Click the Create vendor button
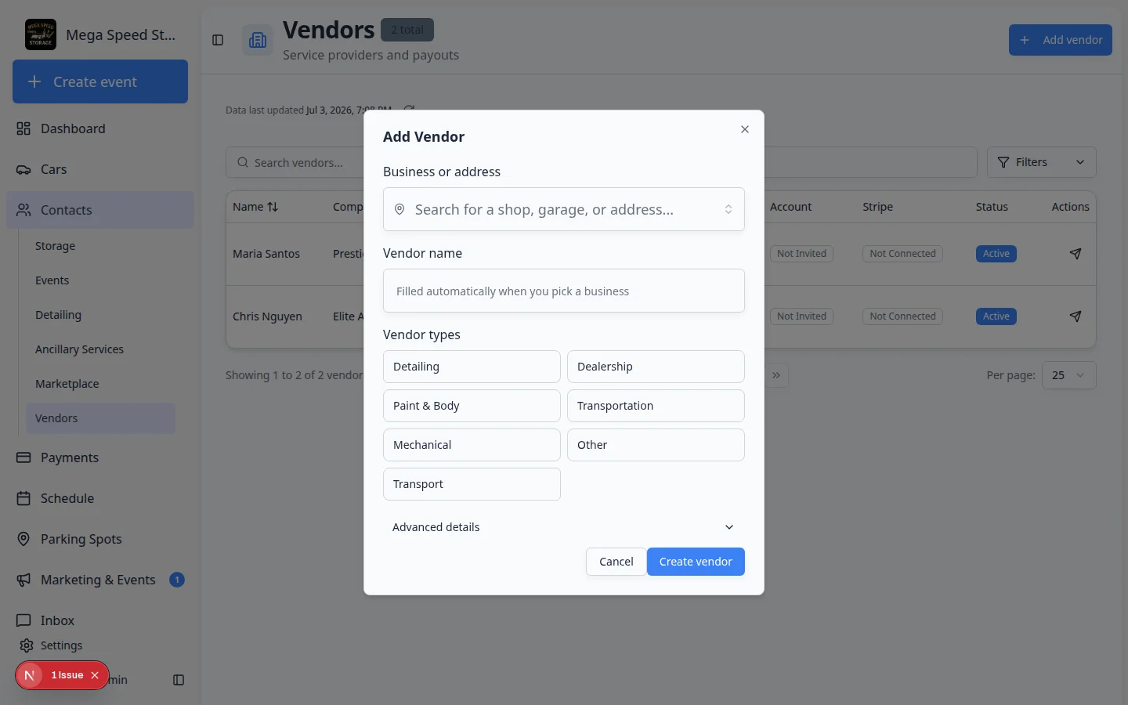This screenshot has width=1128, height=705. pos(696,562)
